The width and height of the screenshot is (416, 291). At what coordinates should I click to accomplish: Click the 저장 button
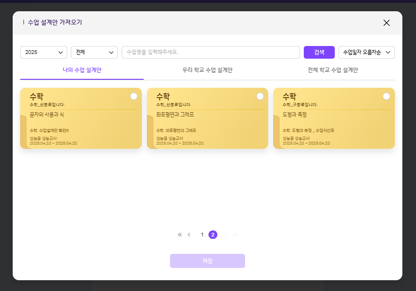(208, 261)
